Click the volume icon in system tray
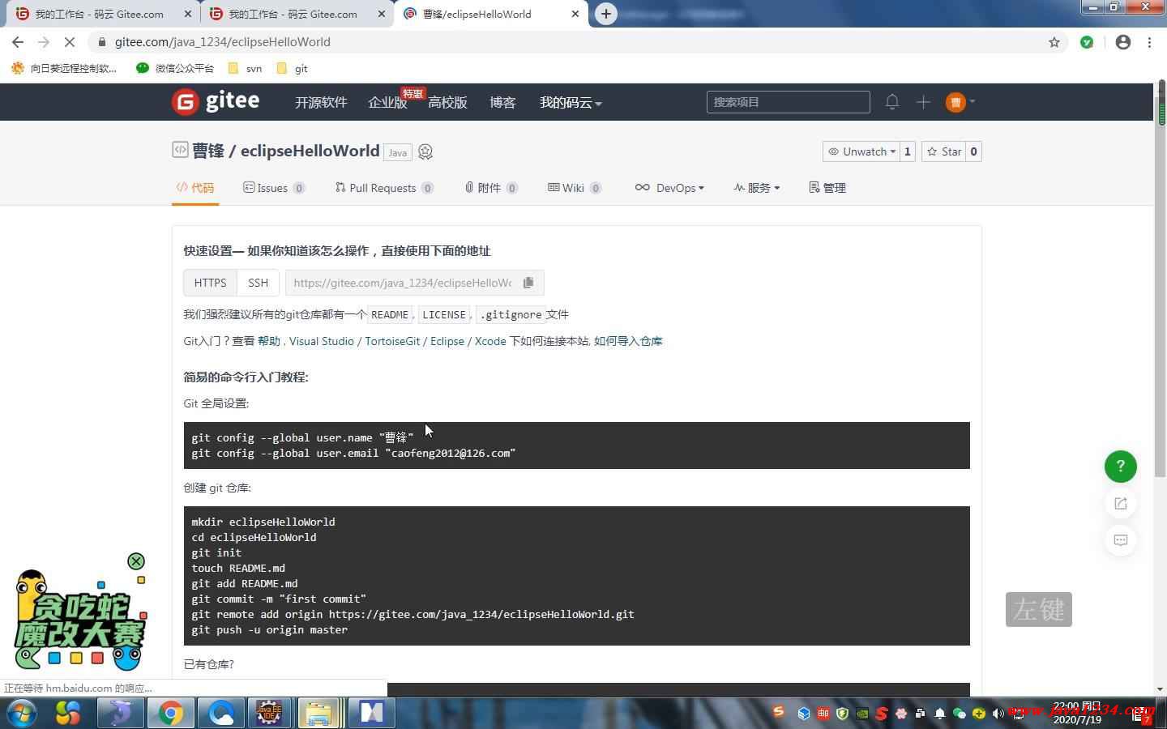Viewport: 1167px width, 729px height. [998, 713]
